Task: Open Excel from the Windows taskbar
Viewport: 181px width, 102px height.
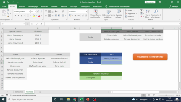Action: [x=81, y=99]
